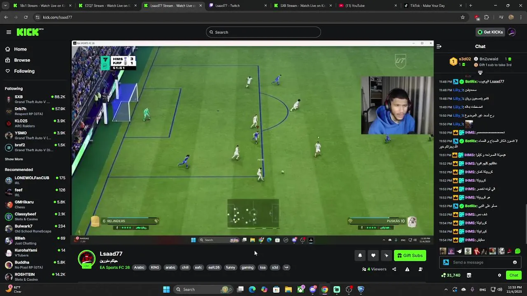Click the green smiley emote in chat bar

click(518, 251)
